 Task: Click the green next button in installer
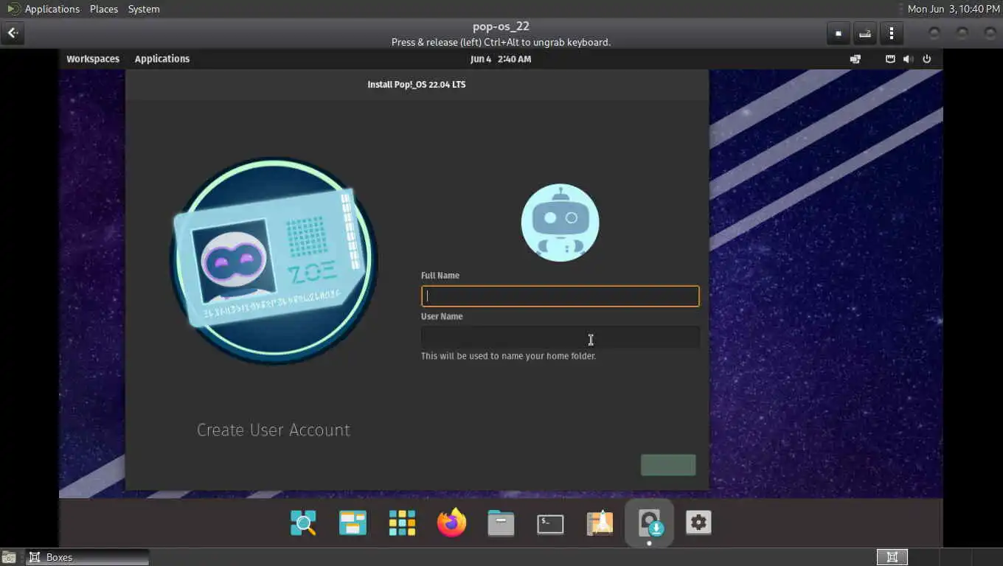(x=668, y=465)
